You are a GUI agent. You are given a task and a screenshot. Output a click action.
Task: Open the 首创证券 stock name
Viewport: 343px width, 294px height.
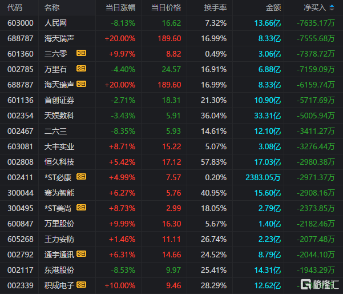point(59,101)
